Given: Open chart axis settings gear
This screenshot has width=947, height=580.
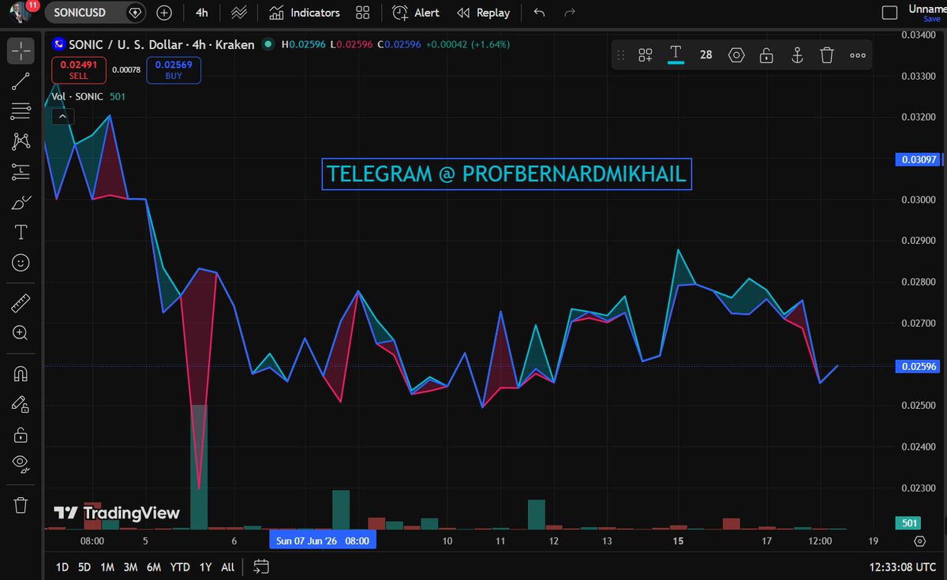Looking at the screenshot, I should [x=919, y=541].
